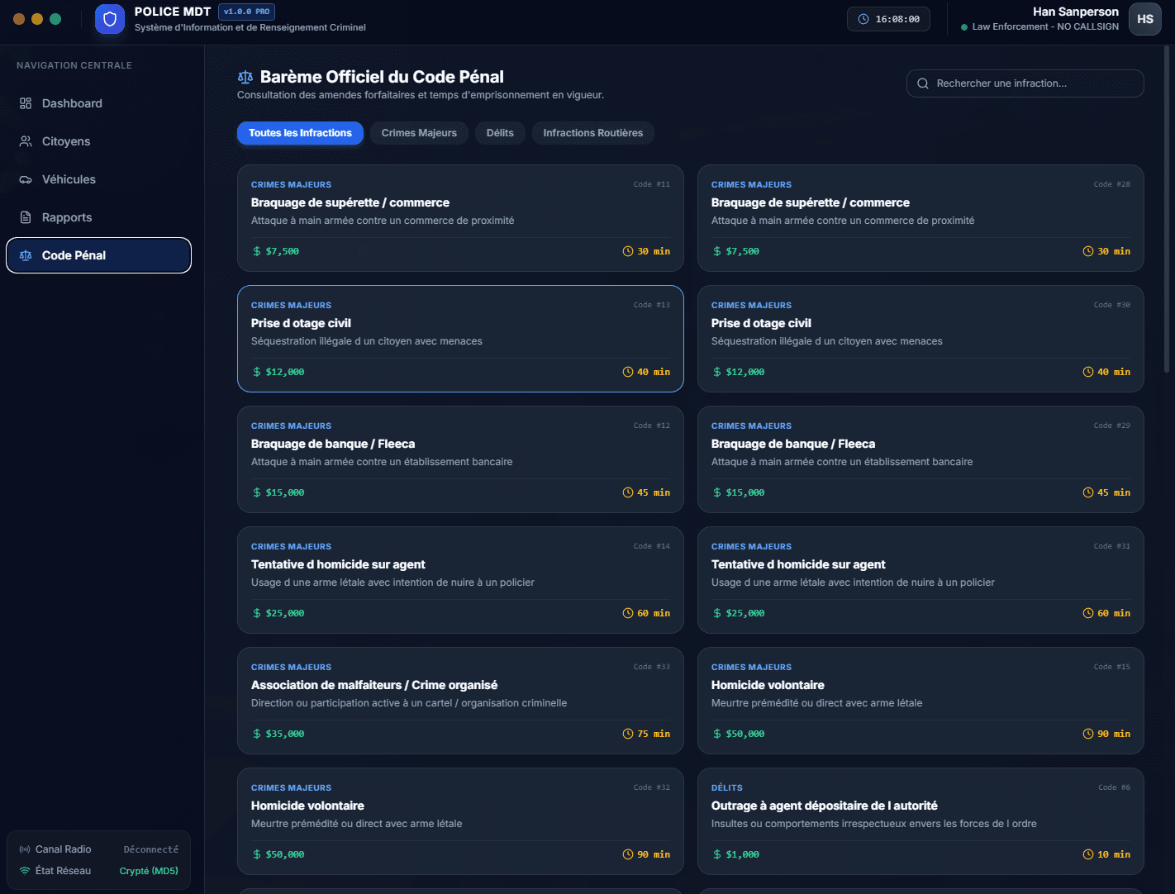1175x894 pixels.
Task: Click the Citoyens people icon
Action: (26, 141)
